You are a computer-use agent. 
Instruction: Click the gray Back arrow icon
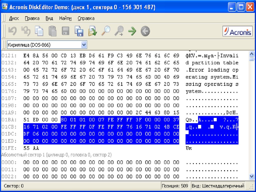point(145,31)
